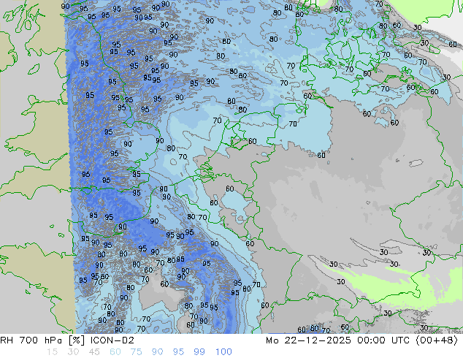Select the legend value 30 in the color scale
This screenshot has width=463, height=358.
[73, 352]
